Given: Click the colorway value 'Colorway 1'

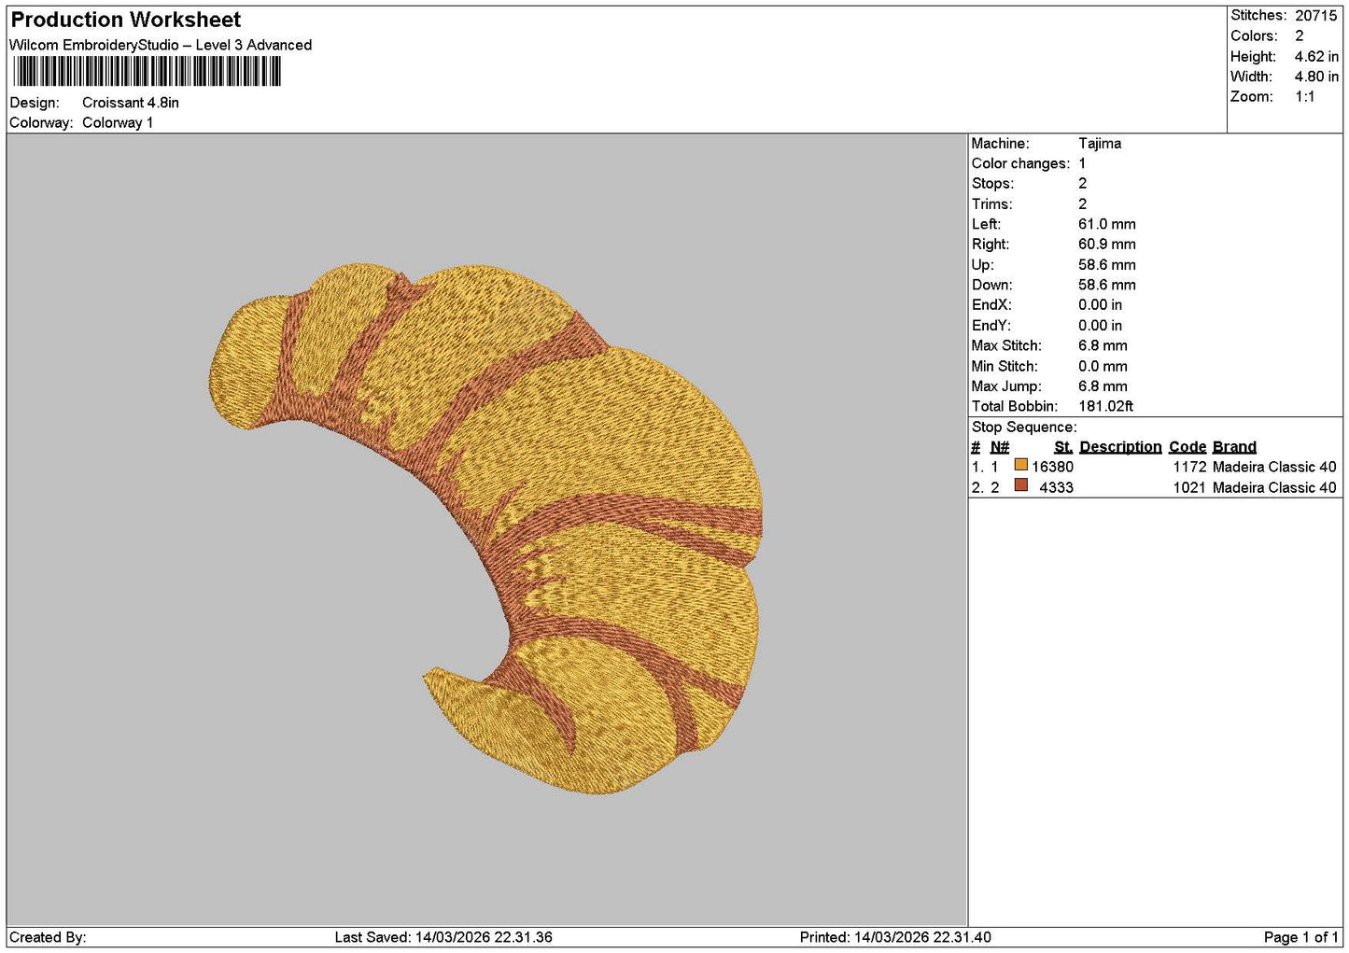Looking at the screenshot, I should pos(118,122).
